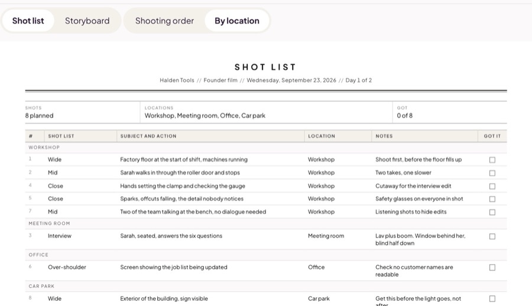
Task: Click the note 'Listening shots to hide edits'
Action: click(411, 211)
